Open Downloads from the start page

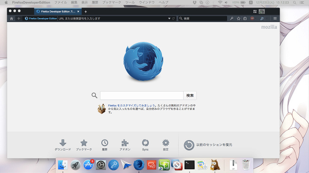point(63,145)
